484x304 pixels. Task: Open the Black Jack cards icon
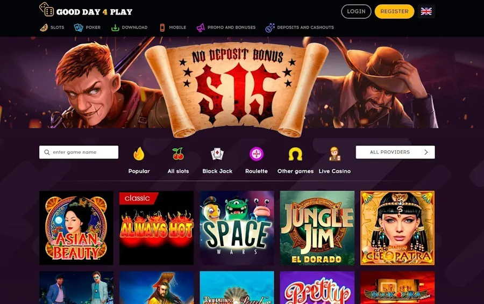pos(217,154)
